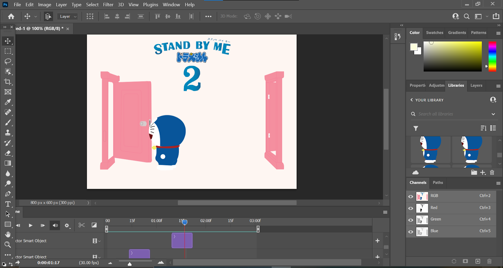
Task: Switch to the Layers tab
Action: (x=476, y=85)
